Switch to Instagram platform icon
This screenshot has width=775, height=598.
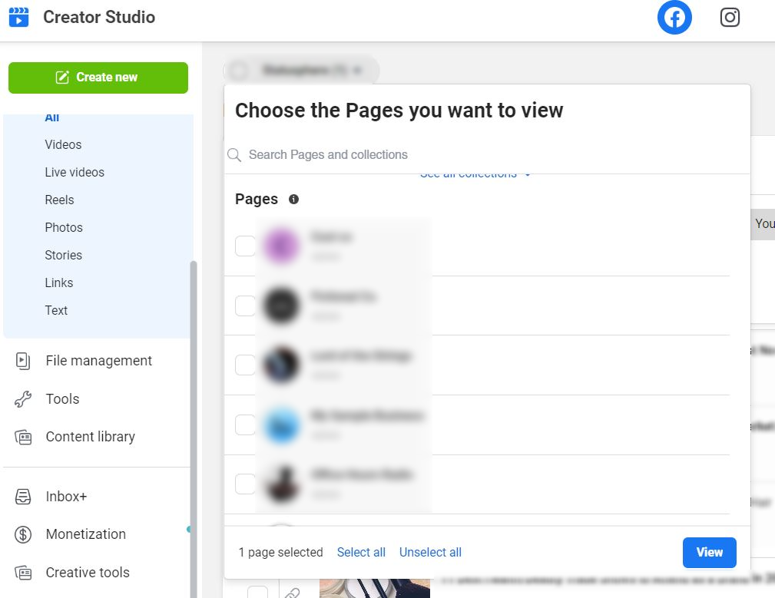(x=730, y=18)
